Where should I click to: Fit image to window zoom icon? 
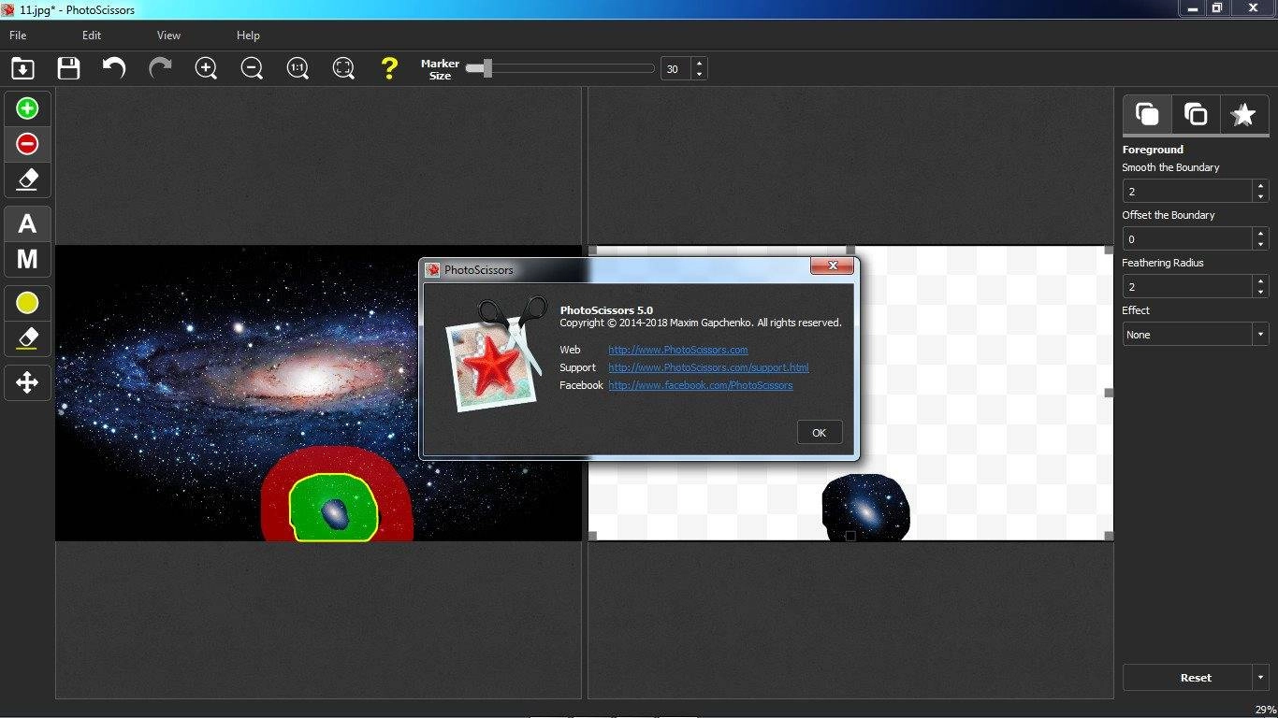(x=343, y=68)
